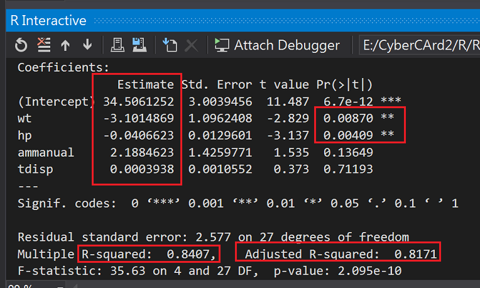Viewport: 480px width, 288px height.
Task: Click the R Interactive panel title
Action: (x=48, y=21)
